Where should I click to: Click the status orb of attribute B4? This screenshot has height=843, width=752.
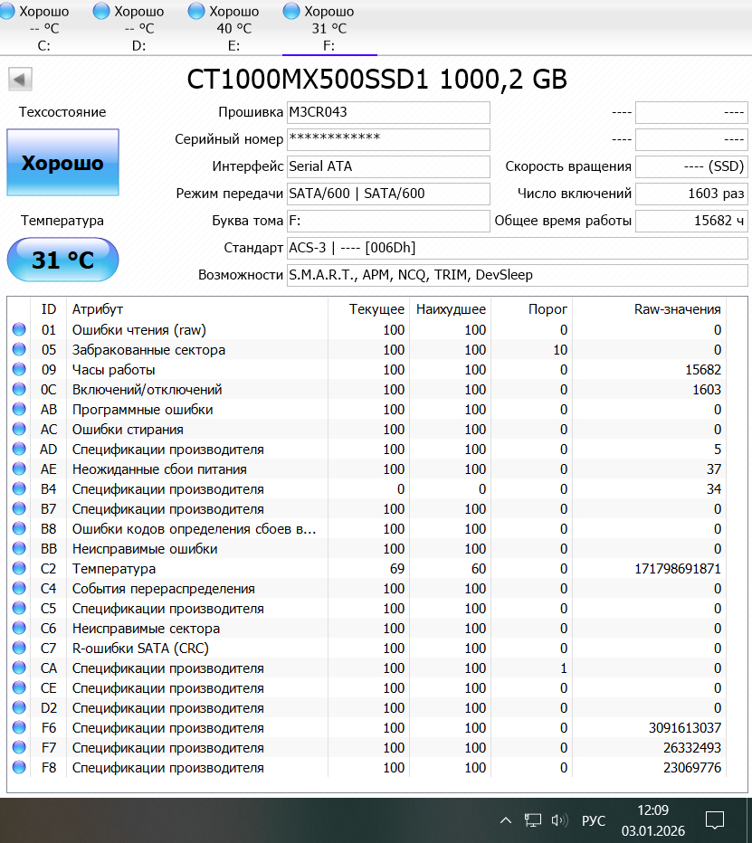[x=19, y=488]
